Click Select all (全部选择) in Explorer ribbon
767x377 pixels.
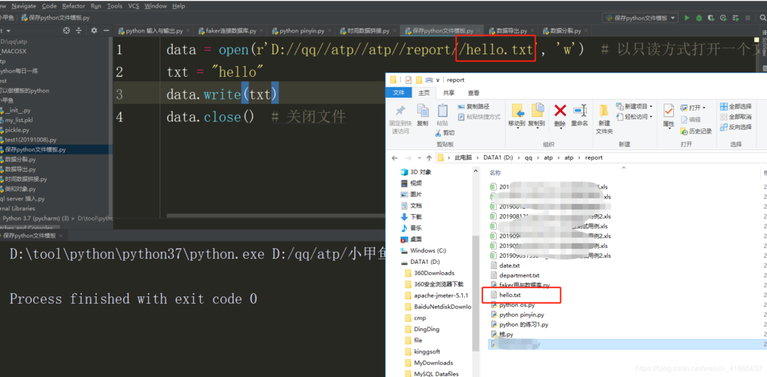736,106
